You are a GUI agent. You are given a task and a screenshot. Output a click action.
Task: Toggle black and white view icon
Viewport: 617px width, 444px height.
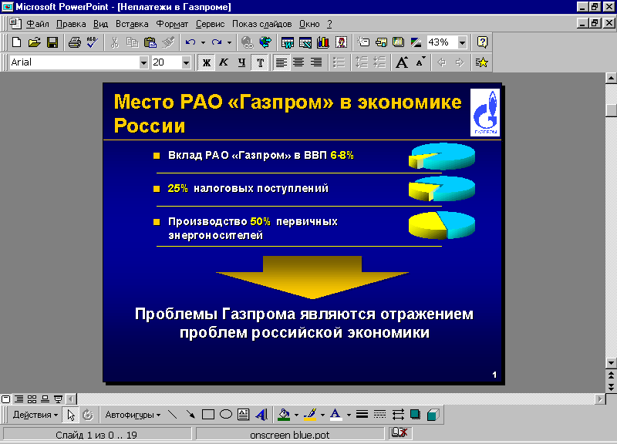click(x=416, y=42)
